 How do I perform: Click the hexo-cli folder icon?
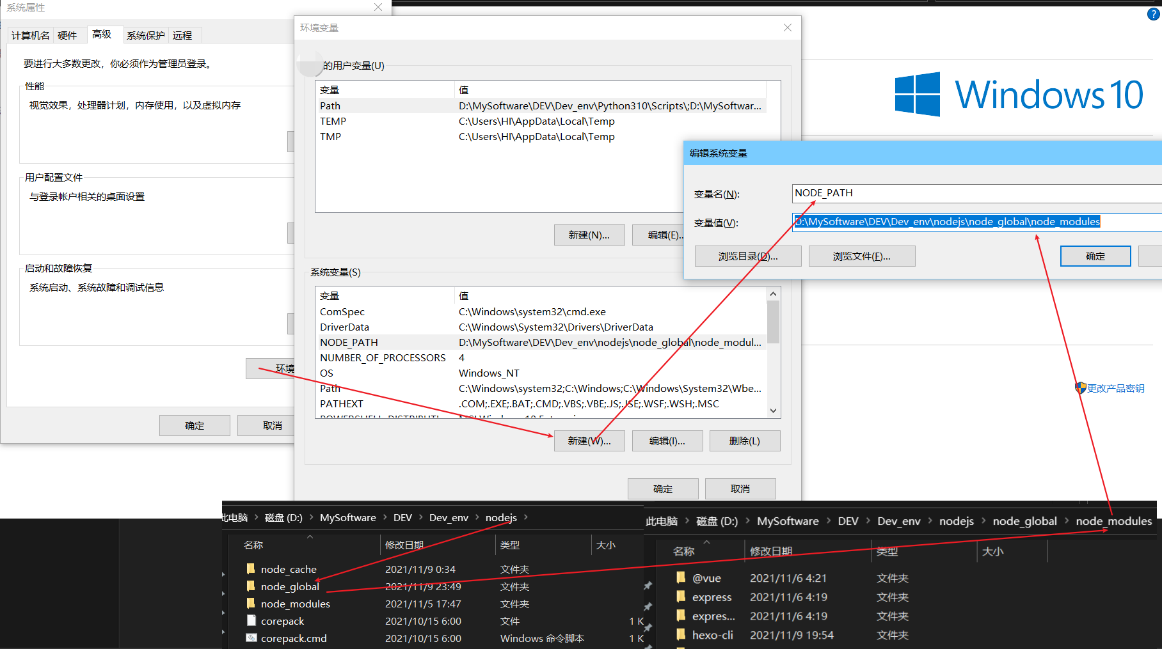point(681,634)
